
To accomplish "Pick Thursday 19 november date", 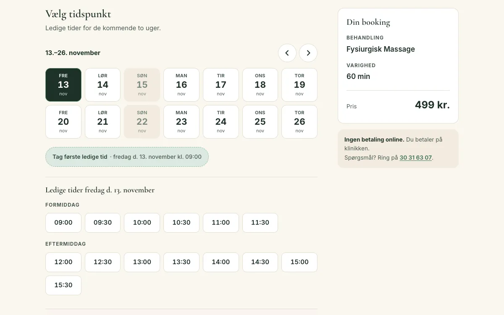I will click(x=299, y=85).
